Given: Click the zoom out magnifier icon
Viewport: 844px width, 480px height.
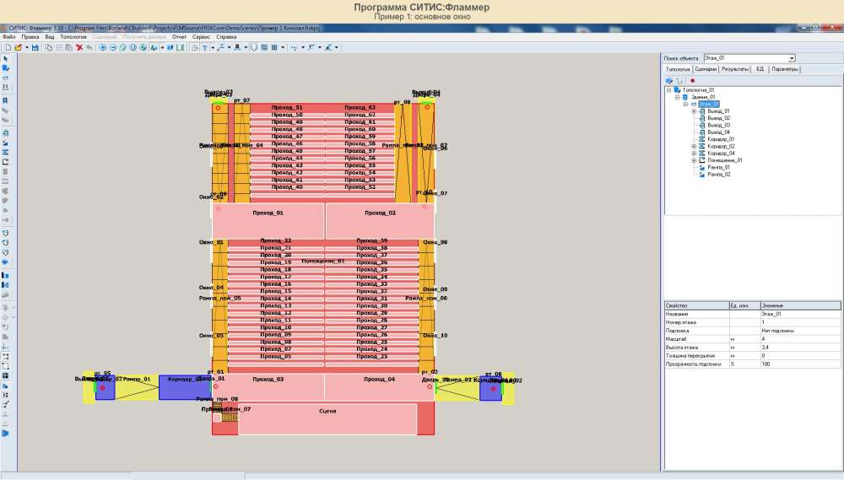Looking at the screenshot, I should 113,47.
